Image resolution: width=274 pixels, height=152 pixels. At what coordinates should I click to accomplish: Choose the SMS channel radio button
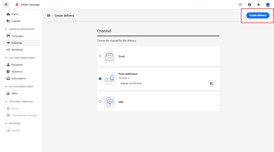tap(100, 102)
